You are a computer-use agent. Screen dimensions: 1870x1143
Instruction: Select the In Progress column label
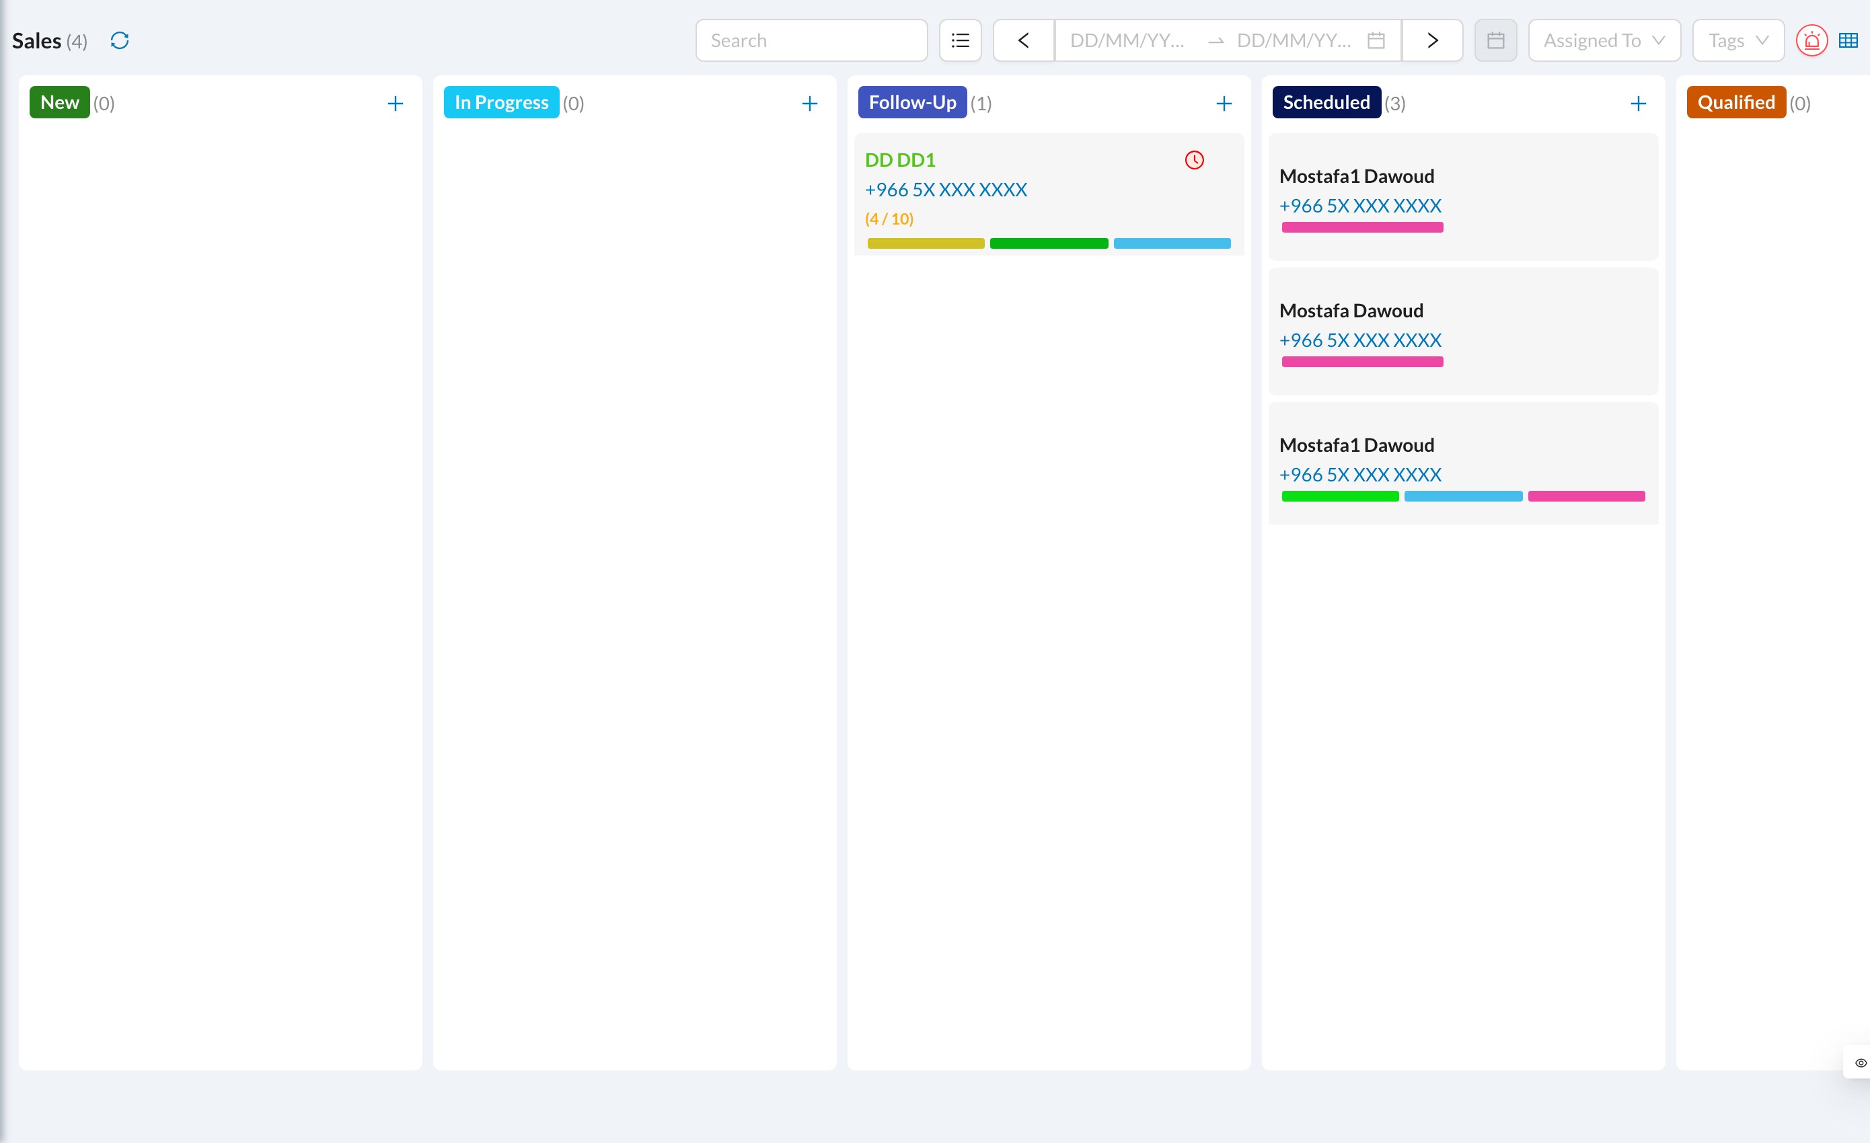coord(502,102)
